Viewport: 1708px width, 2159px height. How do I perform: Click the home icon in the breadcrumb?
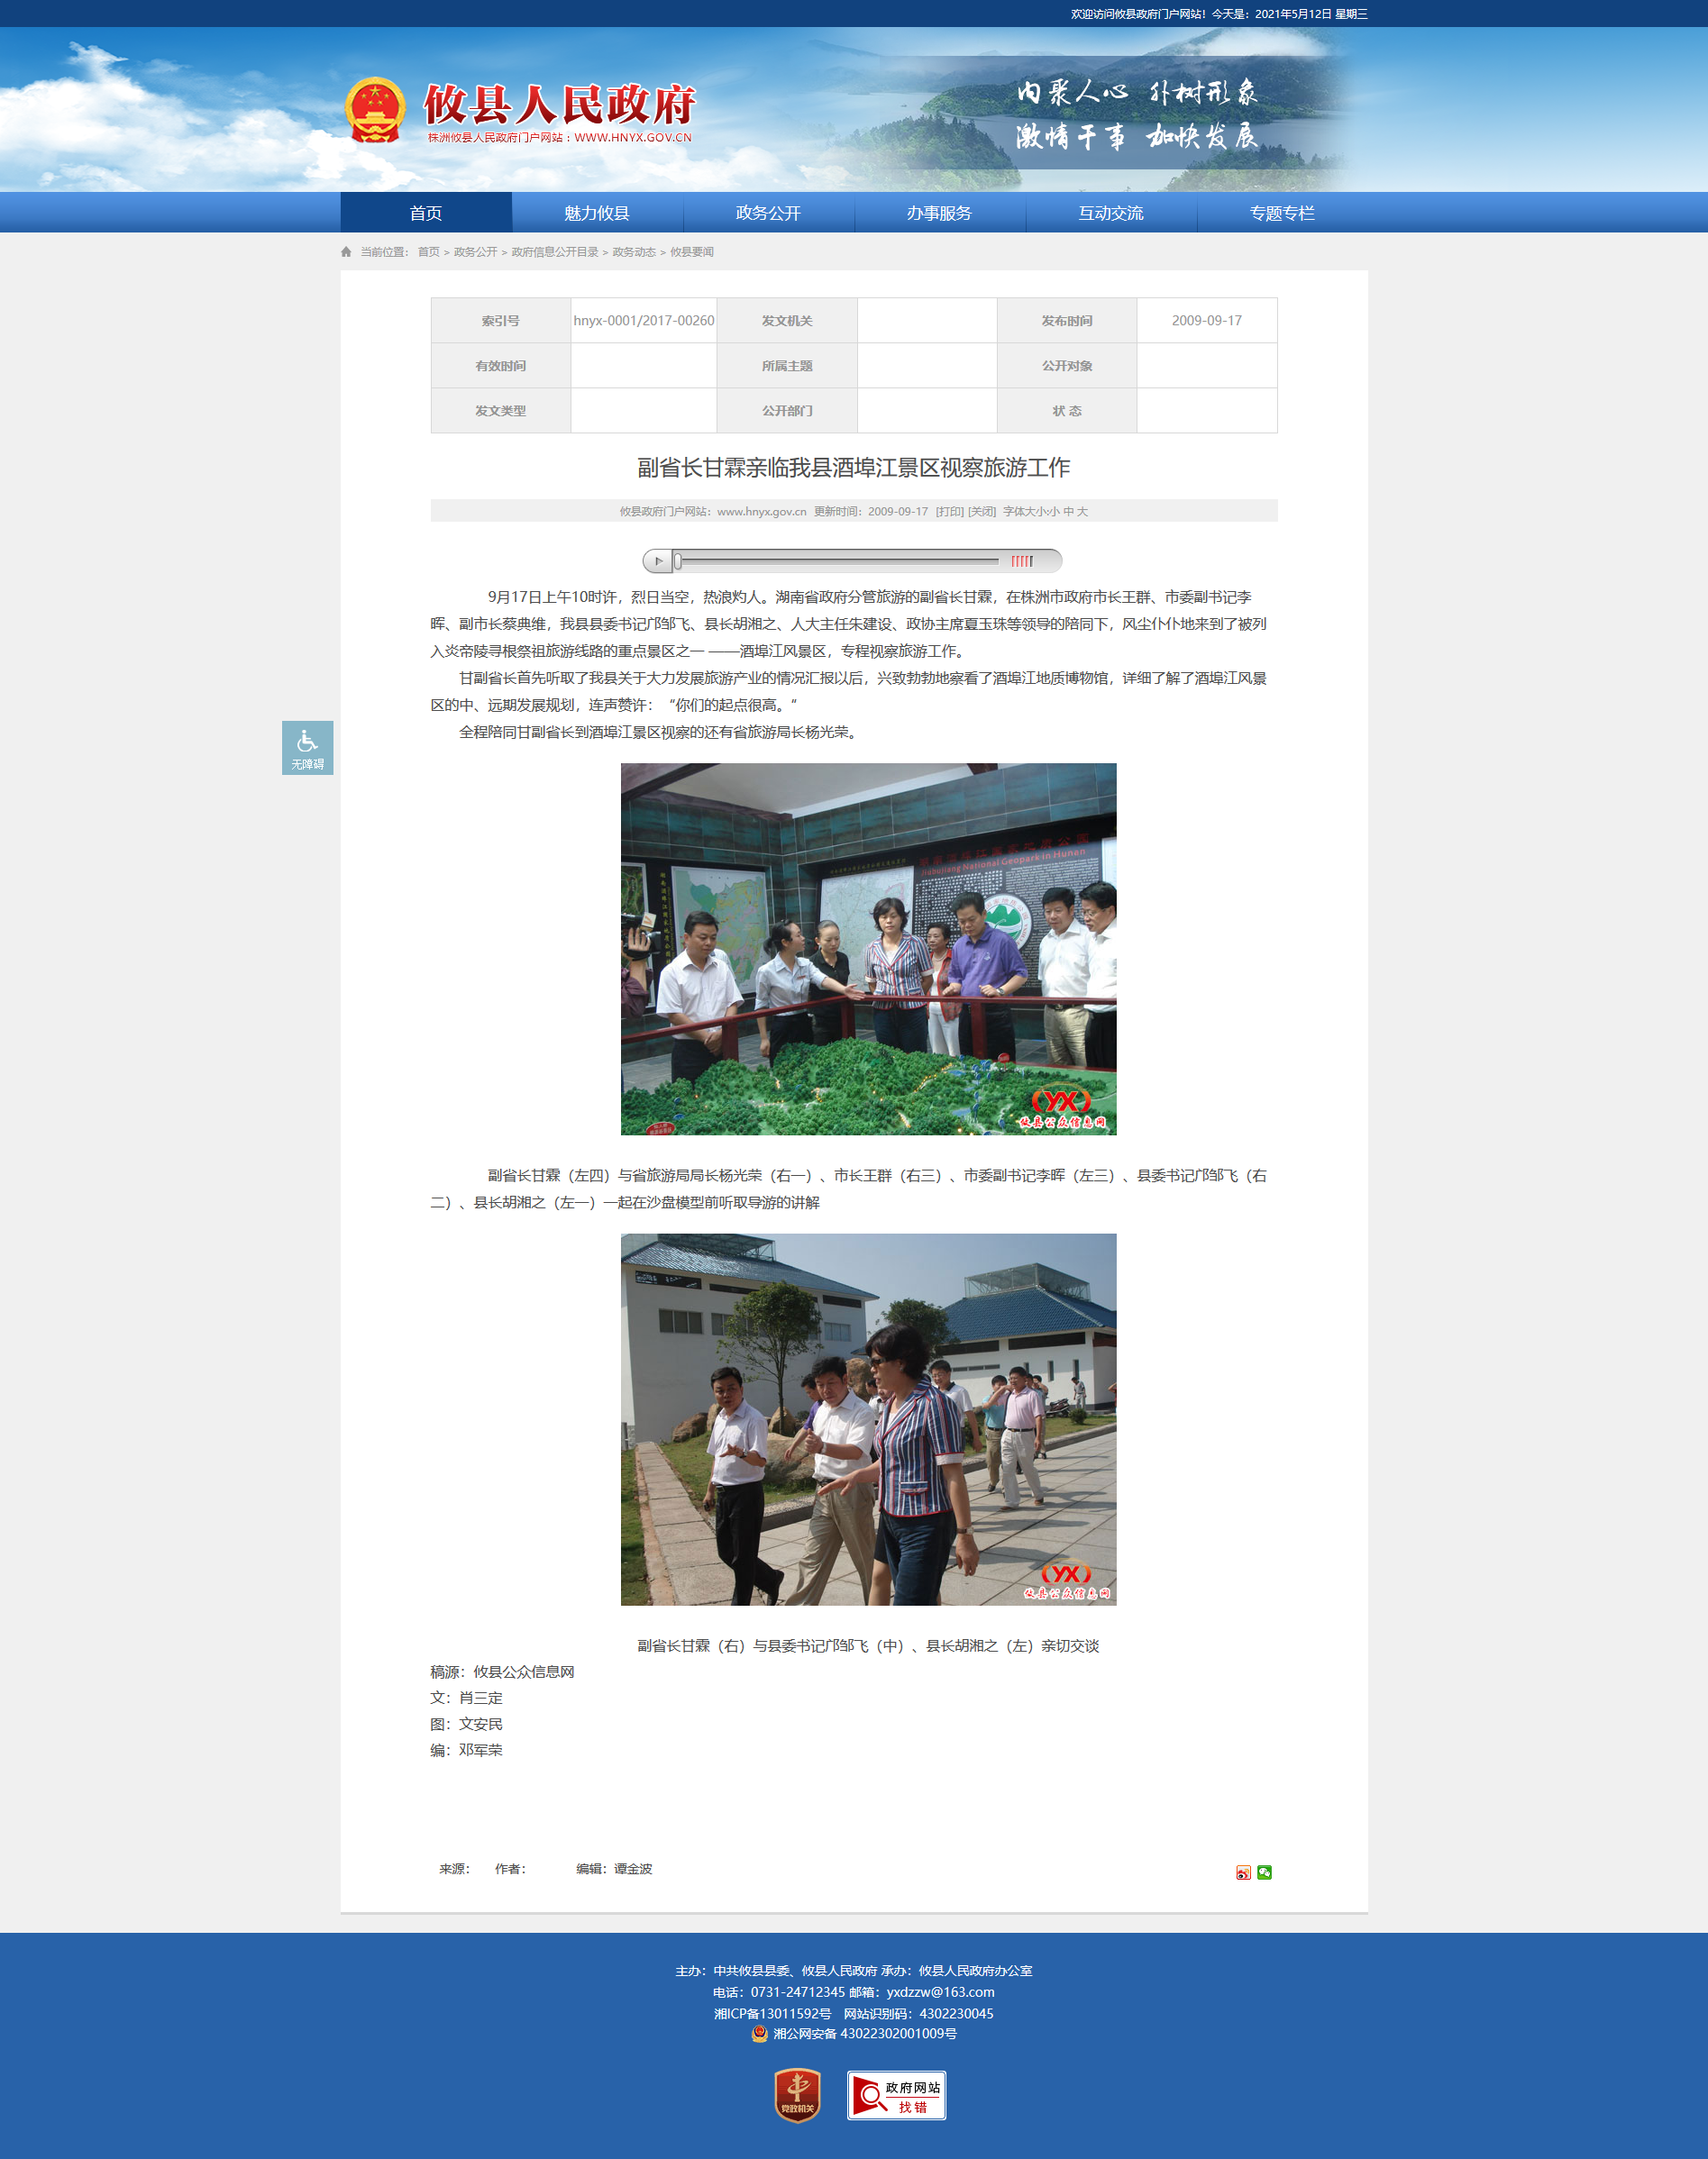click(x=346, y=252)
